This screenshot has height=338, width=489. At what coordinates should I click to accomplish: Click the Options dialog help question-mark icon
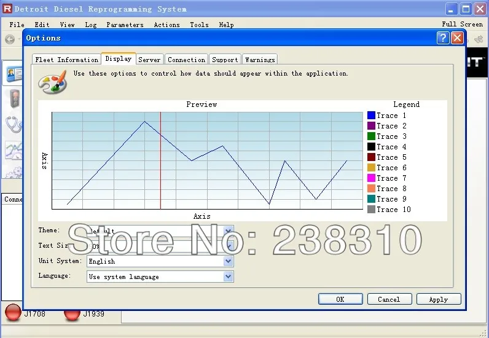coord(443,38)
